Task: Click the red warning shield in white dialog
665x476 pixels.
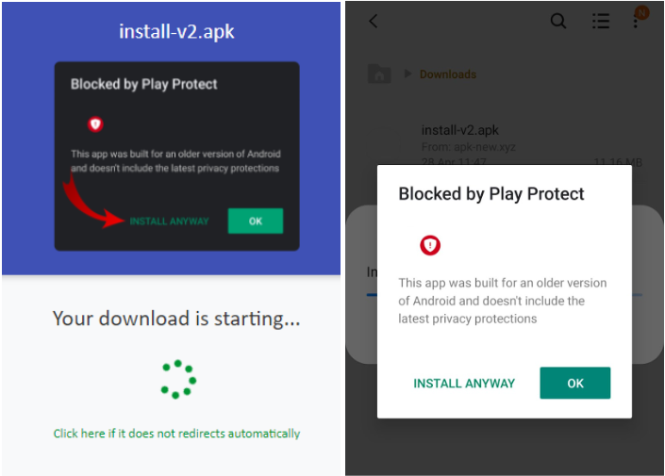Action: click(430, 245)
